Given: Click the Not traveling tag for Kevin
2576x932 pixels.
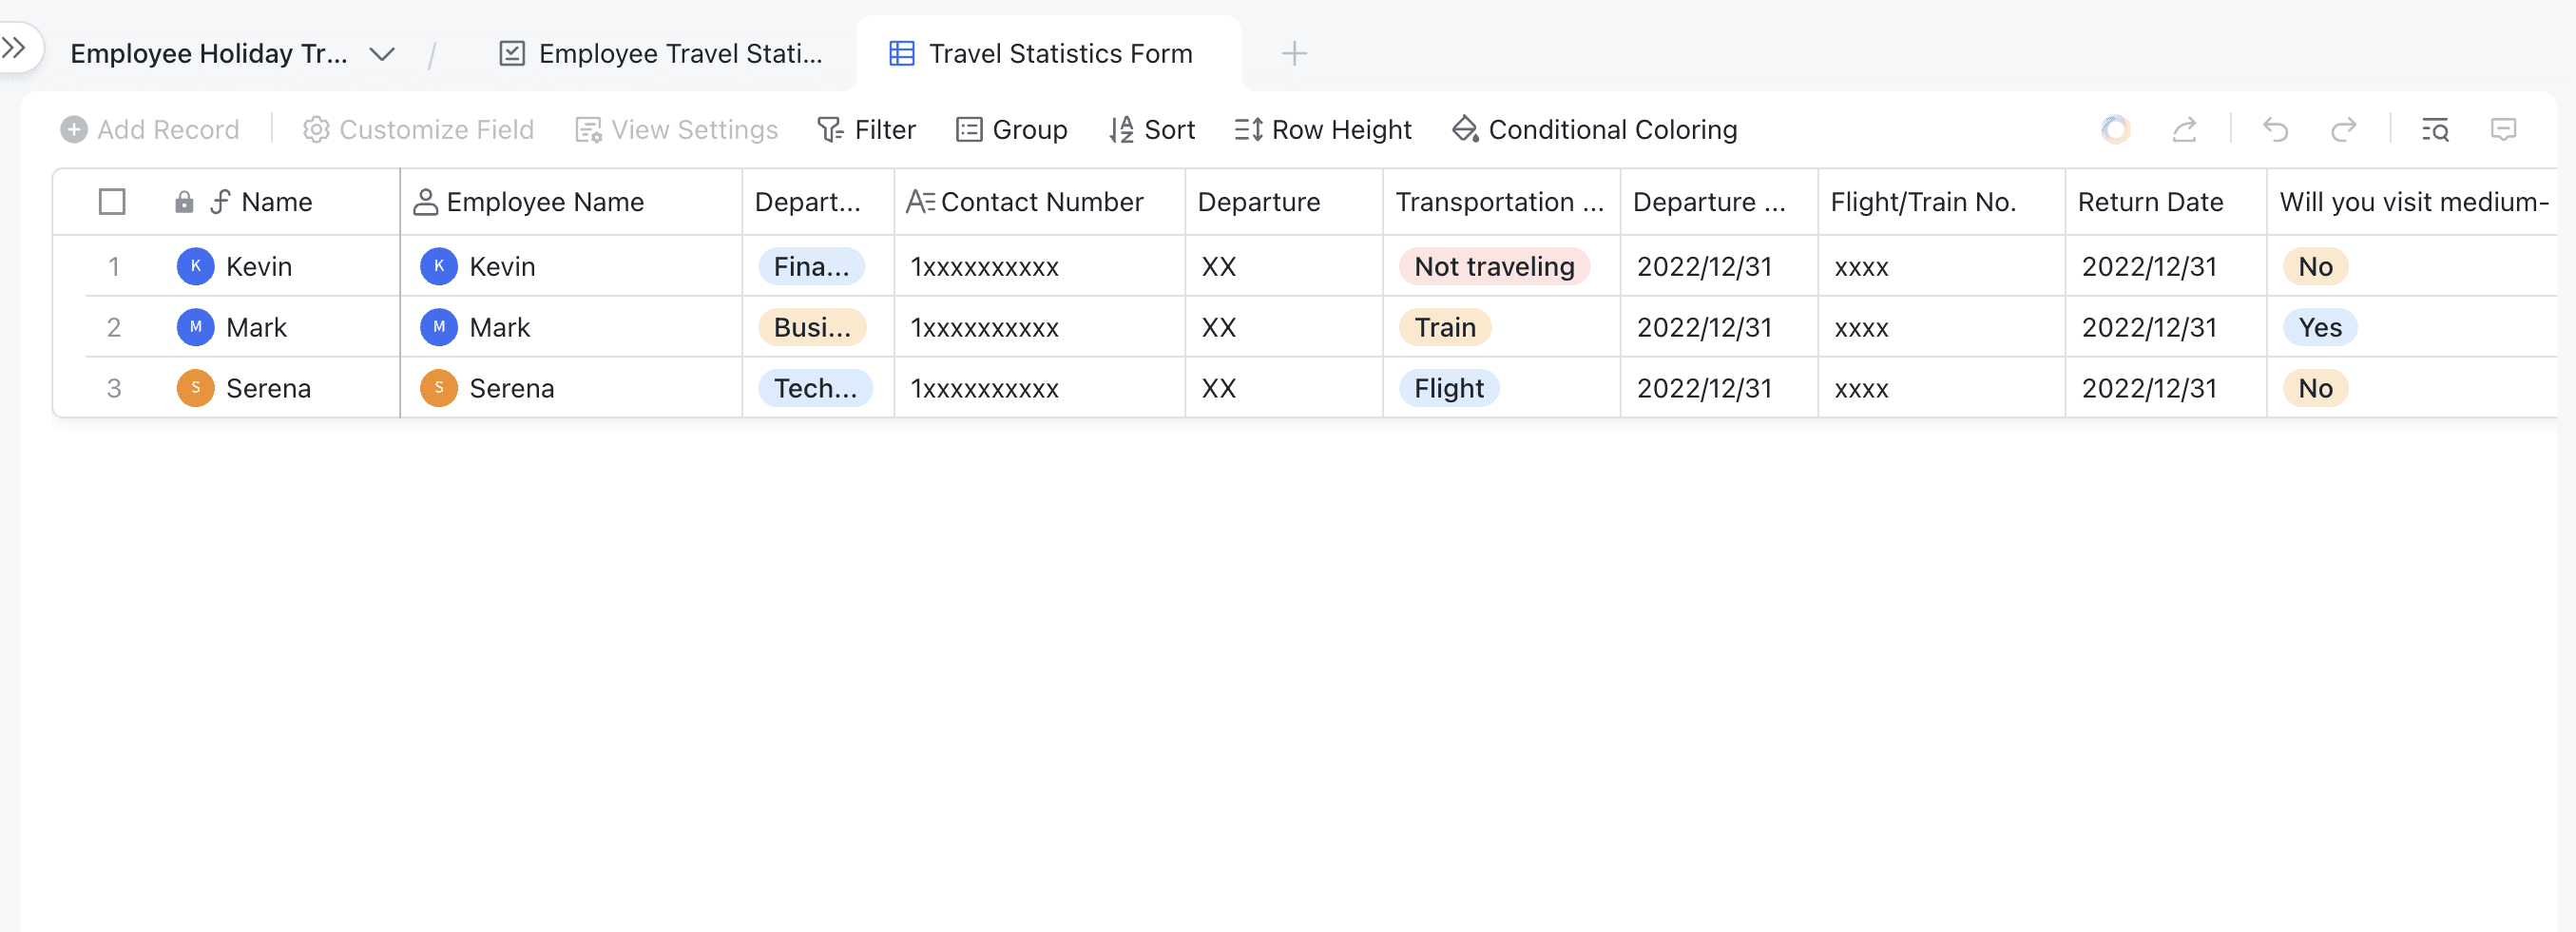Looking at the screenshot, I should 1493,267.
